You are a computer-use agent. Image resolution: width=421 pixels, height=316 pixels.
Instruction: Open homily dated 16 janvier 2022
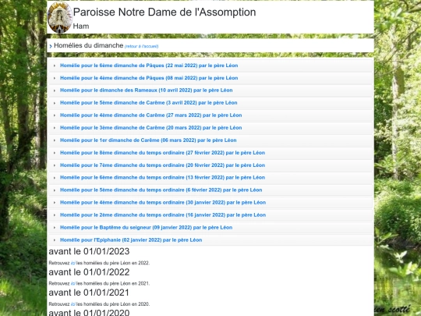point(163,215)
